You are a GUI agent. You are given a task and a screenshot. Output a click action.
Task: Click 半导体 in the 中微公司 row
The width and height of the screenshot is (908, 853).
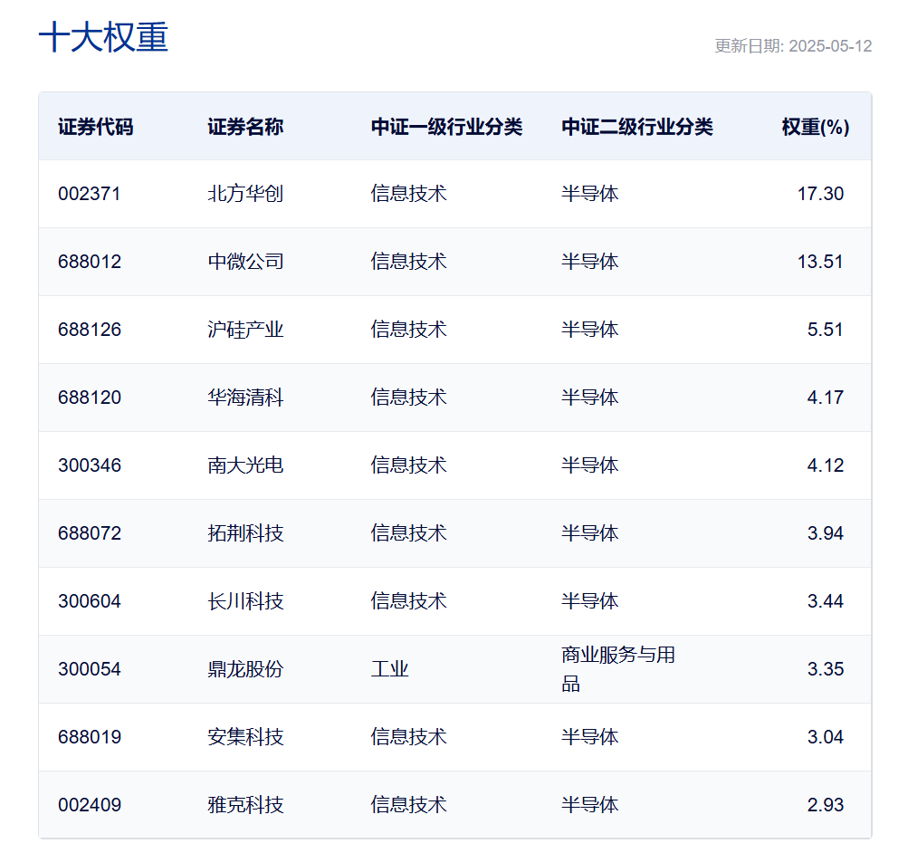pos(589,262)
